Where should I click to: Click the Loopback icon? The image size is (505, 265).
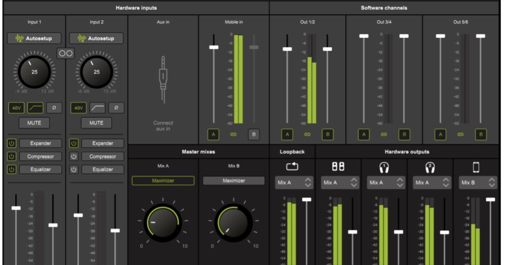[x=292, y=166]
